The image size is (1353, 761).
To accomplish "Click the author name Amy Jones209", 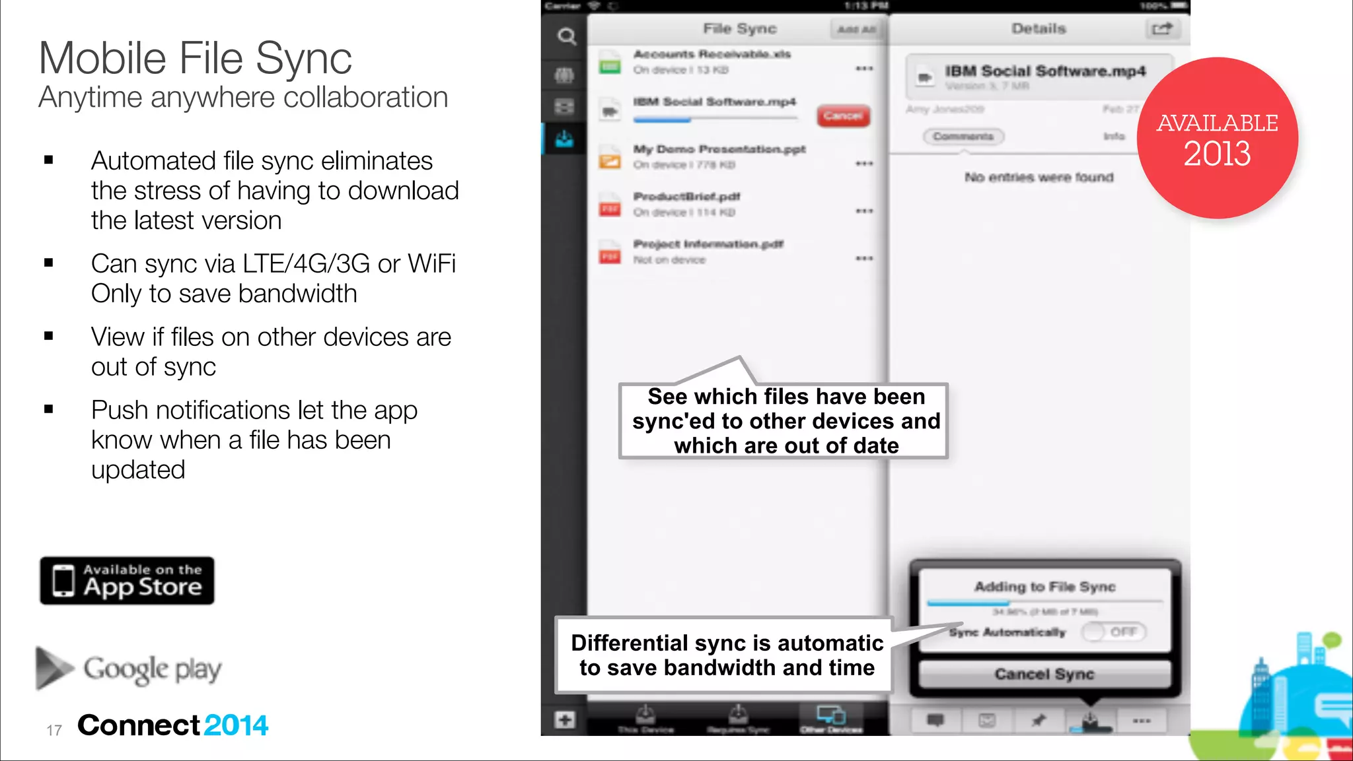I will tap(945, 110).
